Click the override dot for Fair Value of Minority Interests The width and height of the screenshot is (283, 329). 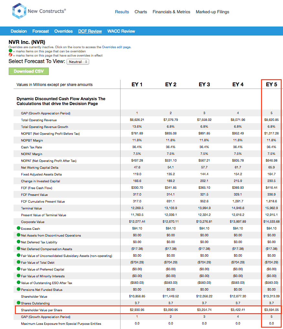click(18, 275)
